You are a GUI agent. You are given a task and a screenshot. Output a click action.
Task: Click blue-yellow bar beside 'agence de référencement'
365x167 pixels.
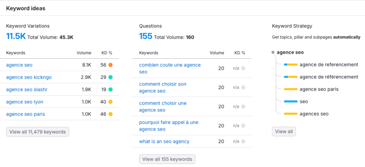point(291,77)
